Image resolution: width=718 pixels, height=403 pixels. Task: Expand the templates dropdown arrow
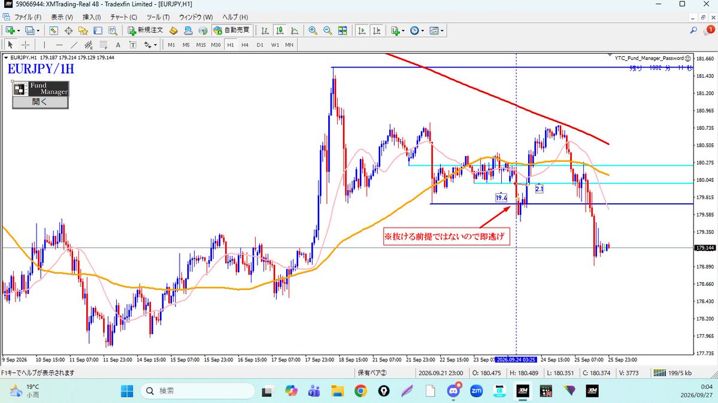[x=442, y=31]
